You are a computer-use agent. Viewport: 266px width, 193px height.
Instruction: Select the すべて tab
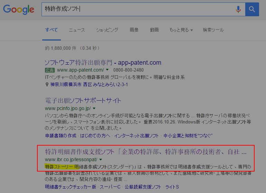pyautogui.click(x=52, y=30)
